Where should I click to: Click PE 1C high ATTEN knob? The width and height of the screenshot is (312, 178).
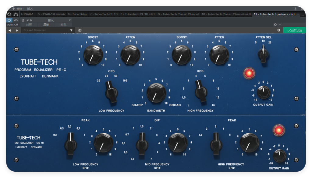click(219, 55)
